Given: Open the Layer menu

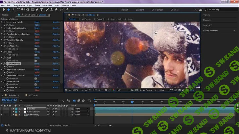Looking at the screenshot, I should (30, 6).
